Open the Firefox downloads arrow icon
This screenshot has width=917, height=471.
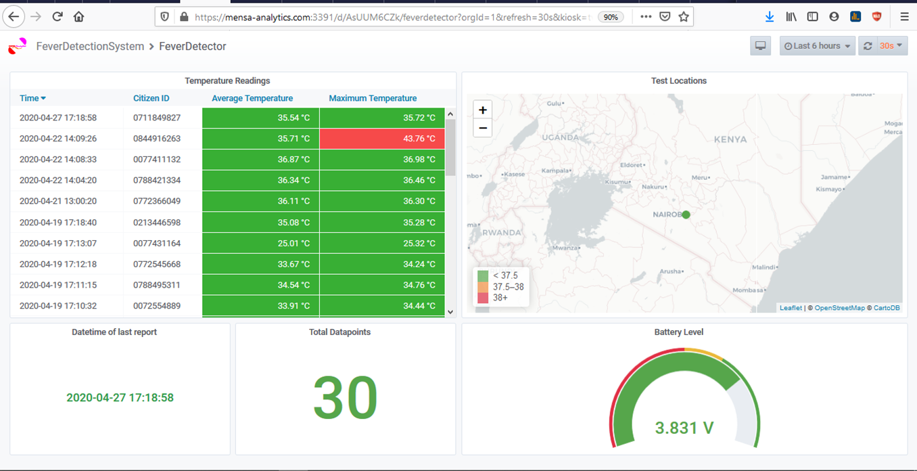click(x=770, y=17)
